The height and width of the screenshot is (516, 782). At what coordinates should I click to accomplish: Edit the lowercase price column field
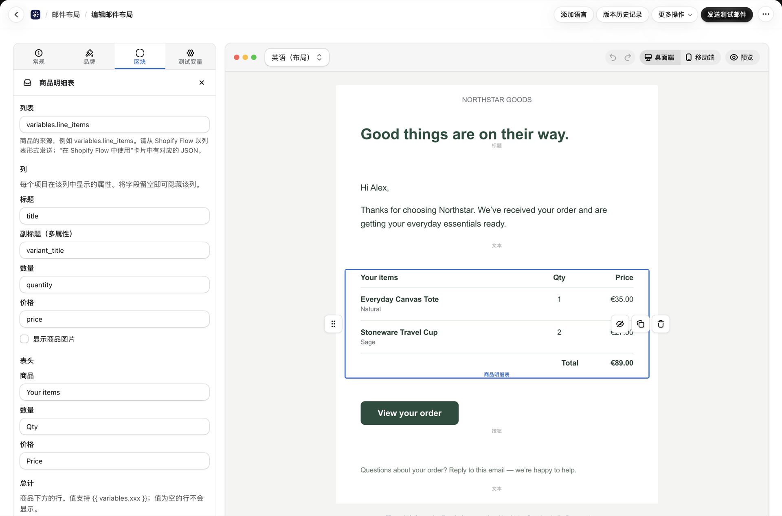tap(114, 319)
